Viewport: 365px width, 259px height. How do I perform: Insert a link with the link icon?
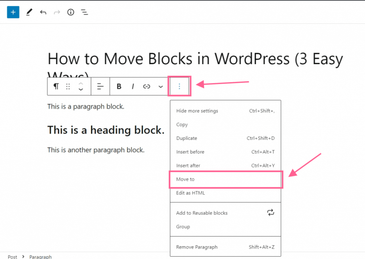[147, 86]
